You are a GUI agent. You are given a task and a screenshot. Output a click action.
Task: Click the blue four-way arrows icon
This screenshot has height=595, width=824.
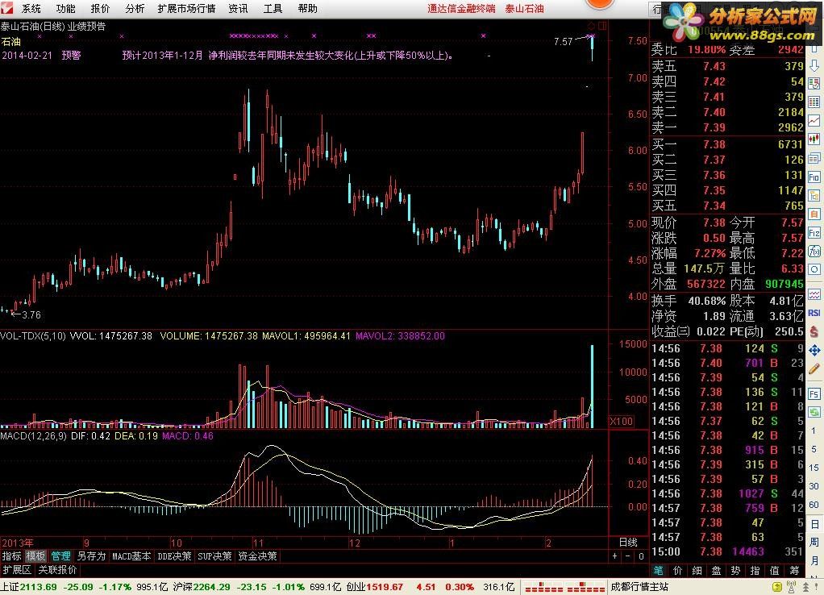(814, 351)
